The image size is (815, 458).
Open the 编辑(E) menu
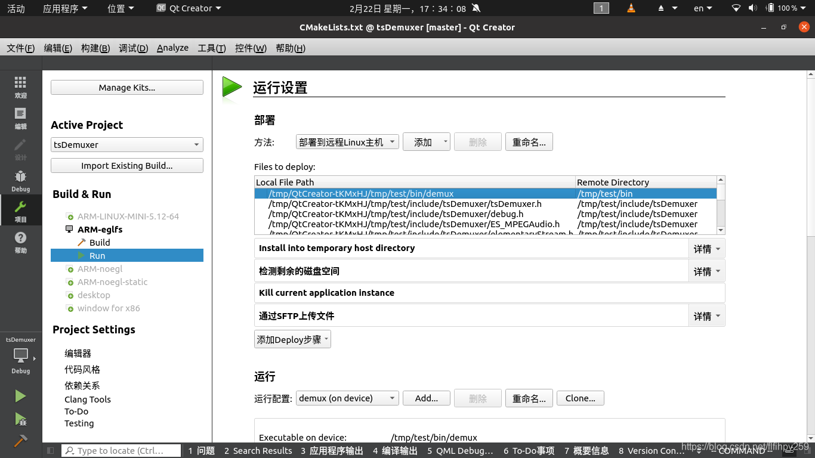click(x=58, y=48)
